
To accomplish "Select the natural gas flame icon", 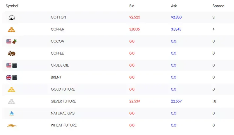I will [12, 113].
